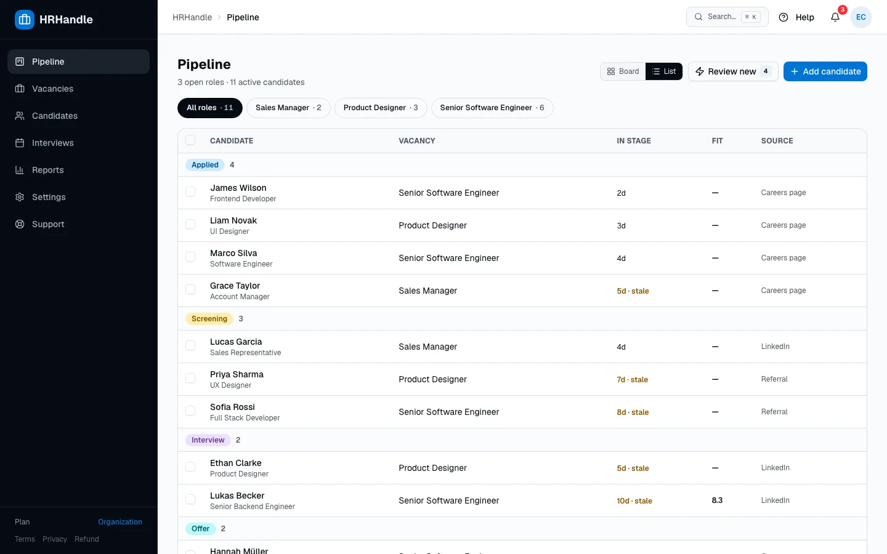887x554 pixels.
Task: Check the Marco Silva row checkbox
Action: [190, 257]
